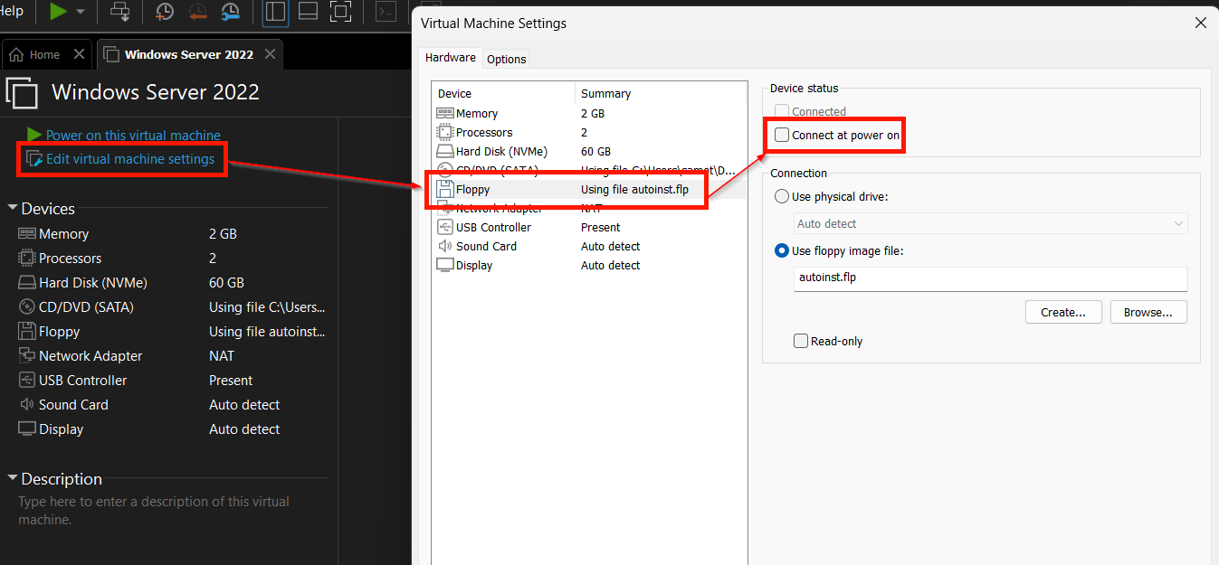Select the Sound Card row in the settings dialog
Viewport: 1219px width, 565px height.
tap(589, 246)
